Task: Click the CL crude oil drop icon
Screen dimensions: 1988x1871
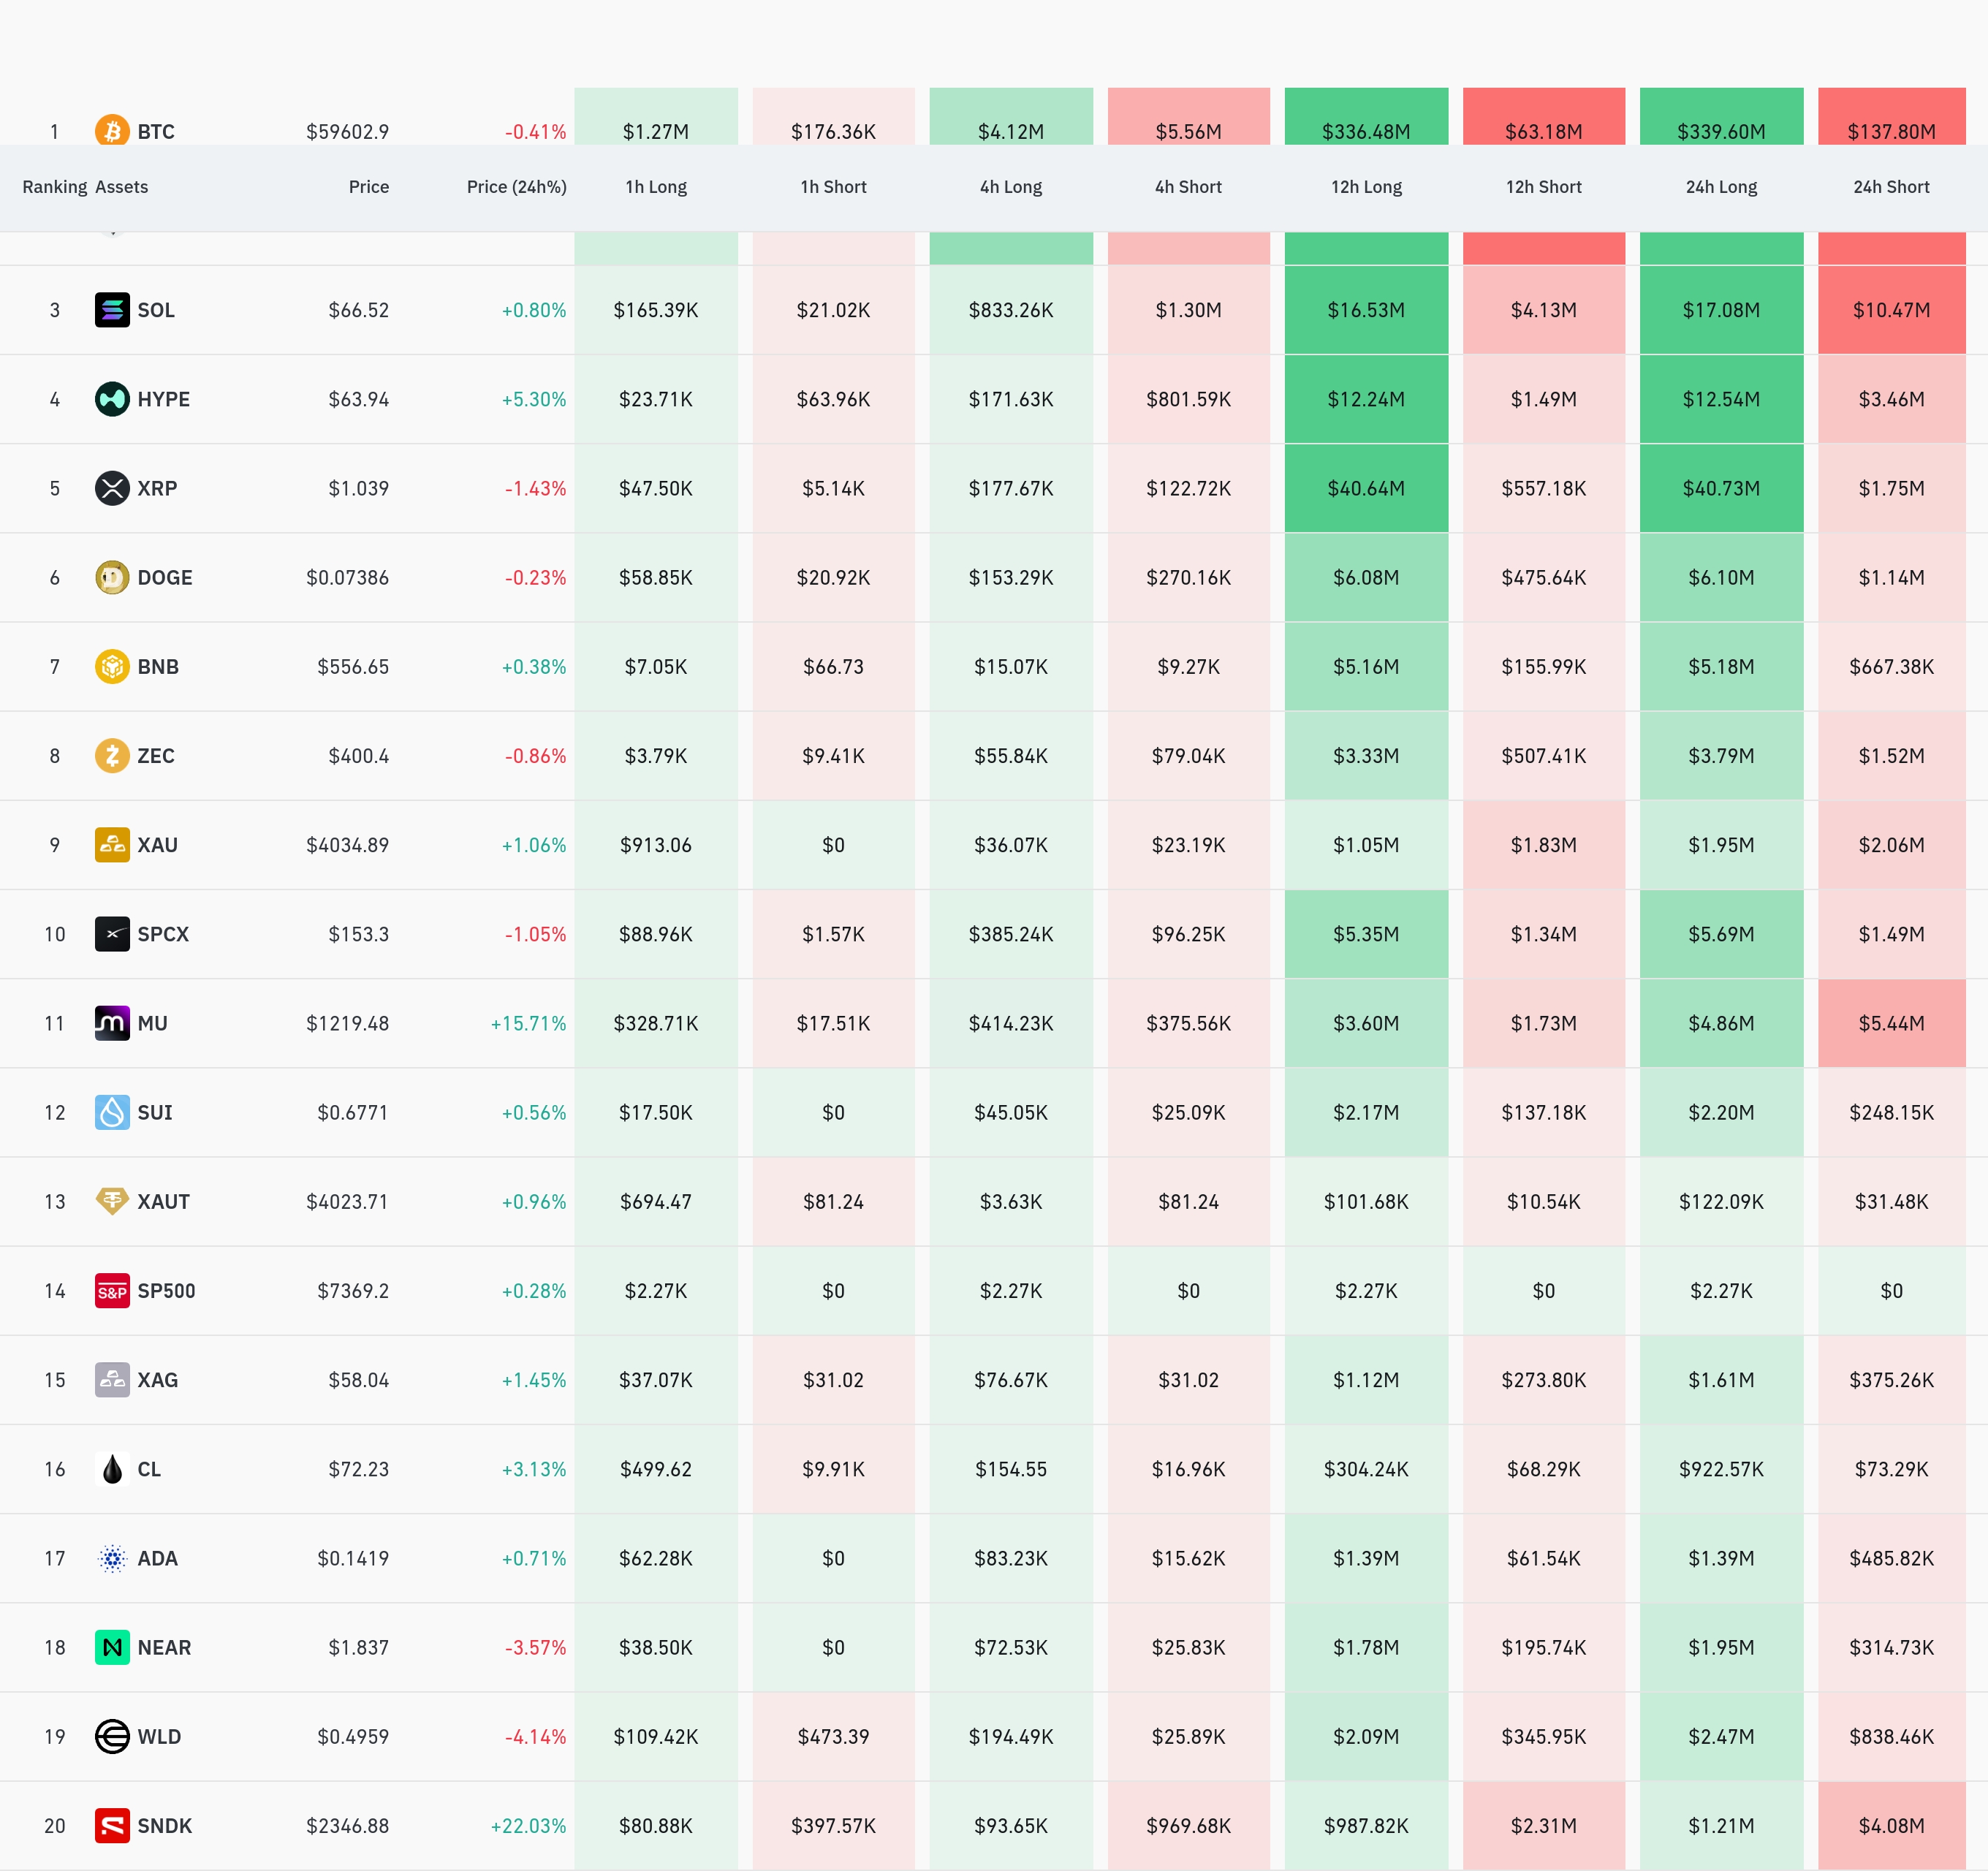Action: click(112, 1469)
